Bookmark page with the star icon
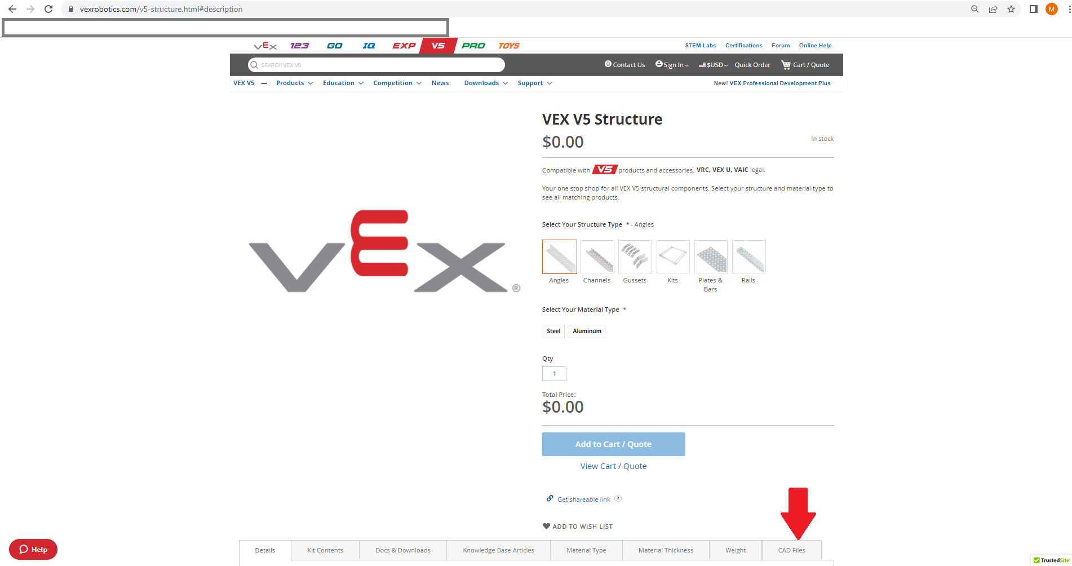Image resolution: width=1072 pixels, height=566 pixels. pos(1011,9)
